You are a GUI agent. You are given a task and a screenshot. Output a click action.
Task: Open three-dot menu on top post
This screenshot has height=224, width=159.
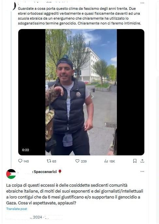click(x=142, y=3)
